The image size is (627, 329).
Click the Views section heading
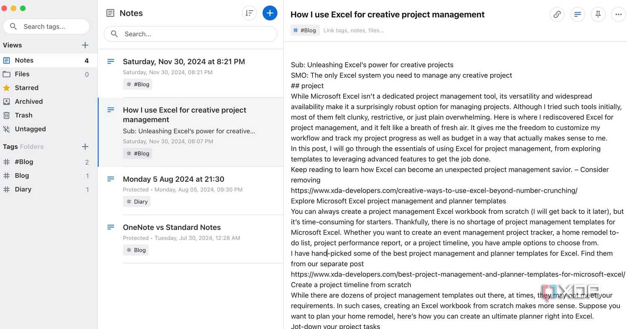(13, 45)
